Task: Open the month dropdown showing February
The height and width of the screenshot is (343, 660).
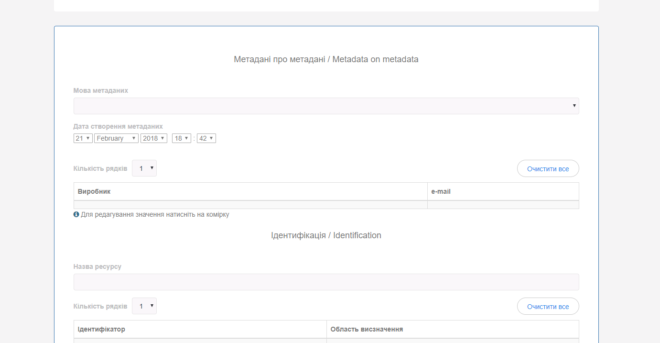Action: (117, 138)
